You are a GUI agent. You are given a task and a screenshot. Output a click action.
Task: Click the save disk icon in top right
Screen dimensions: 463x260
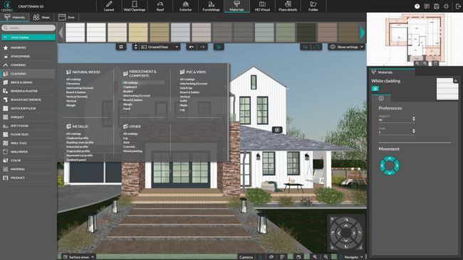coord(437,6)
